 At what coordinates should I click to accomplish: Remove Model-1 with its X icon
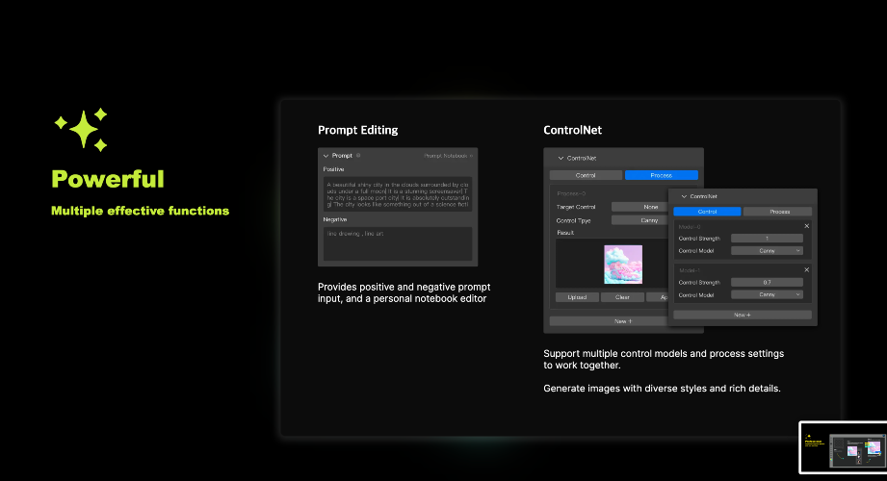(x=807, y=270)
